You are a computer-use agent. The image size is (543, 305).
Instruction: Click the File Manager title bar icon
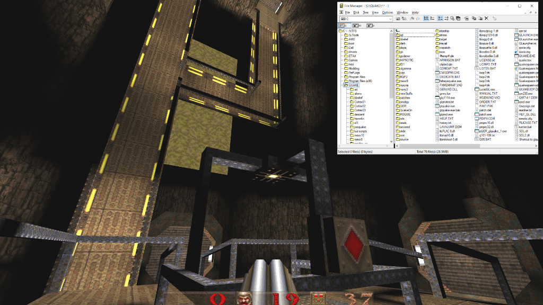(341, 6)
